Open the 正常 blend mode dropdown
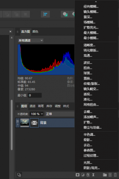The image size is (119, 179). click(x=60, y=114)
